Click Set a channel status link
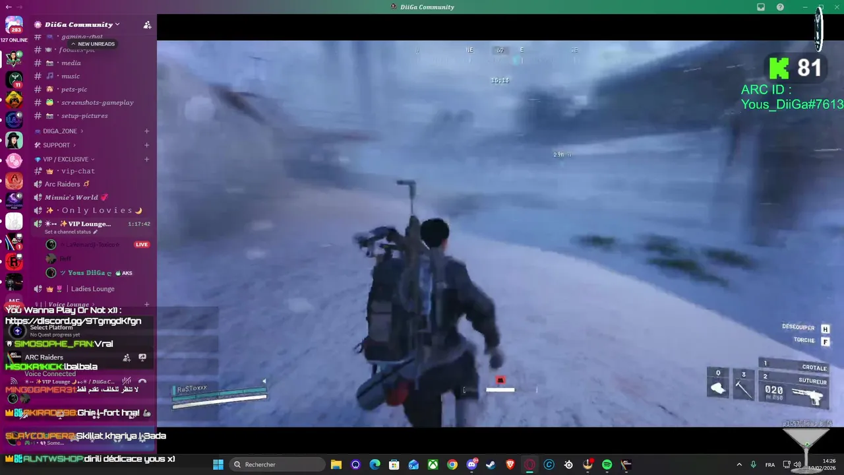Viewport: 844px width, 475px height. tap(71, 232)
